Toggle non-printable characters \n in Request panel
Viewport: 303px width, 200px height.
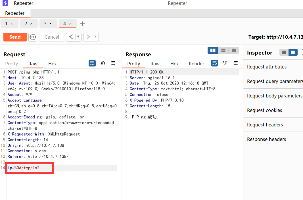coord(103,63)
